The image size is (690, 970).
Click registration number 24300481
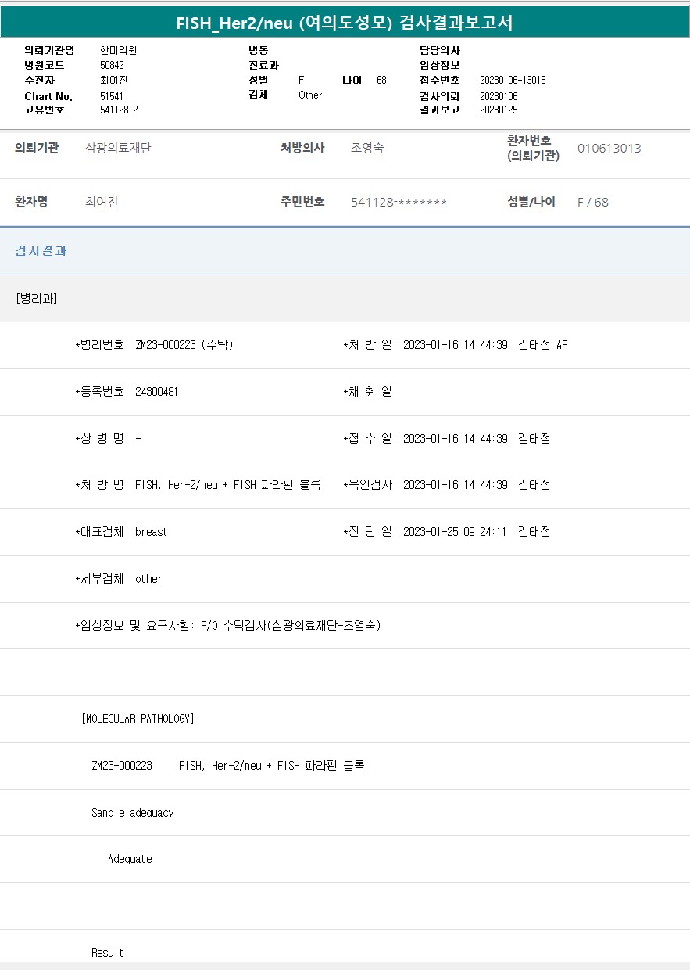156,392
